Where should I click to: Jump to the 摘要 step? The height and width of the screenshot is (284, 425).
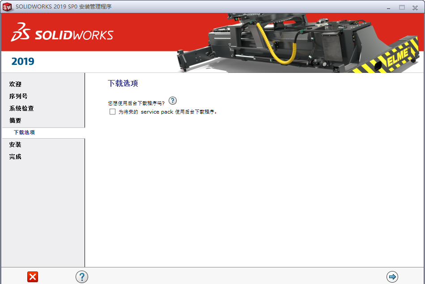[15, 120]
